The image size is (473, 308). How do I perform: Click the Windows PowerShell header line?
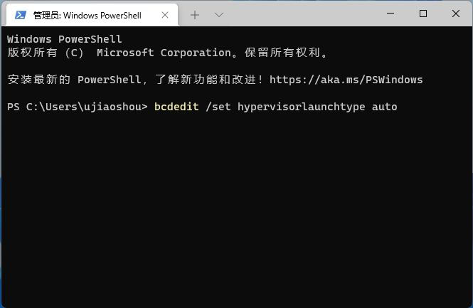(x=65, y=39)
